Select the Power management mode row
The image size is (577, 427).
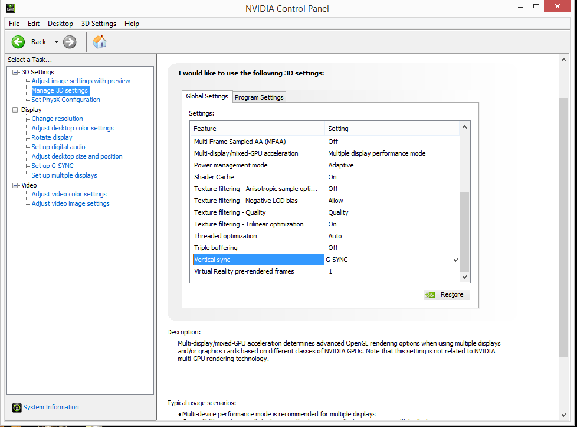coord(231,165)
